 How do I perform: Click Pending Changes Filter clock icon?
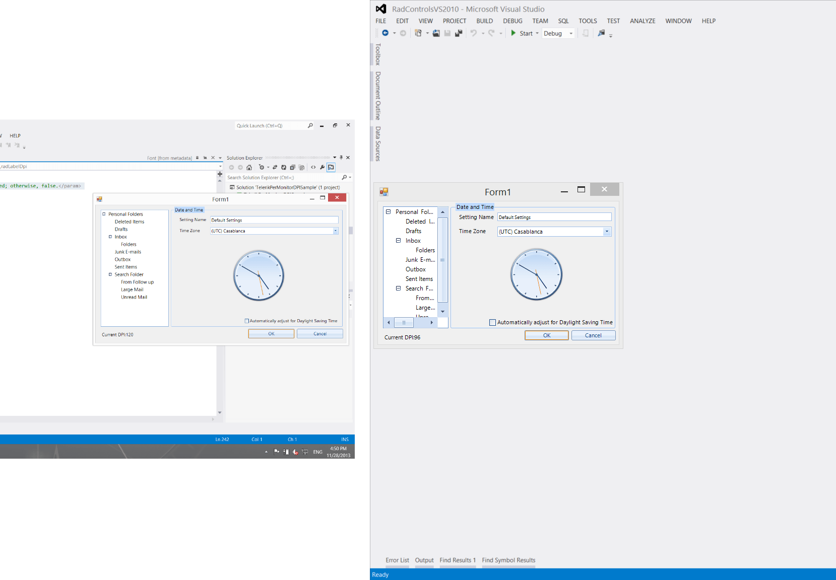coord(261,168)
